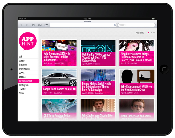Open the bookmarks book icon
Viewport: 175px width, 138px height.
click(x=40, y=25)
